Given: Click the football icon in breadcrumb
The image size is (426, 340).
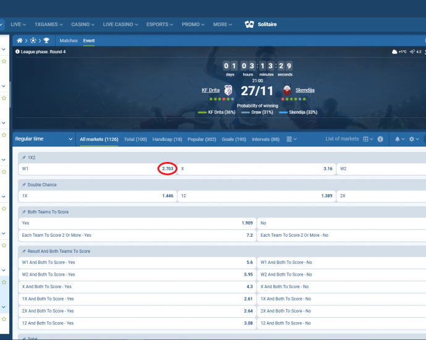Looking at the screenshot, I should [33, 41].
